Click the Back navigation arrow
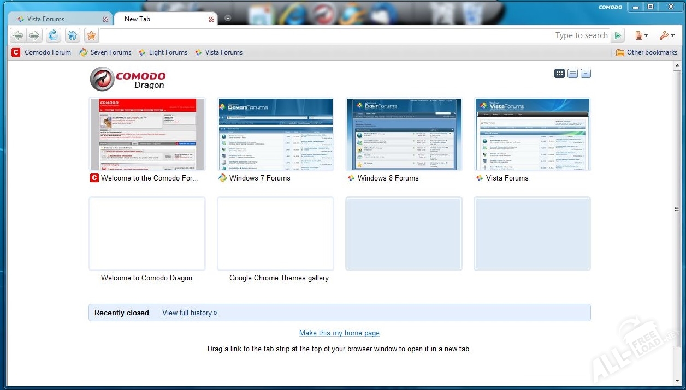The width and height of the screenshot is (686, 390). [18, 35]
